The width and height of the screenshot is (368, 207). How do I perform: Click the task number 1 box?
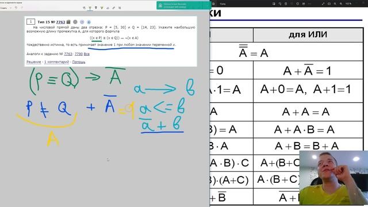(x=30, y=22)
